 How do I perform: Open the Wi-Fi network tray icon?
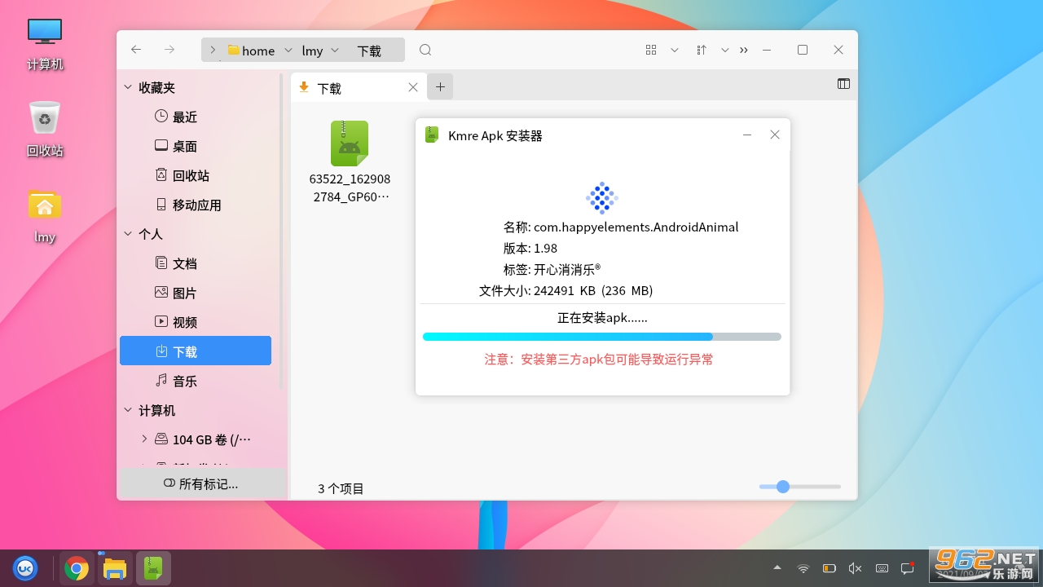click(803, 568)
